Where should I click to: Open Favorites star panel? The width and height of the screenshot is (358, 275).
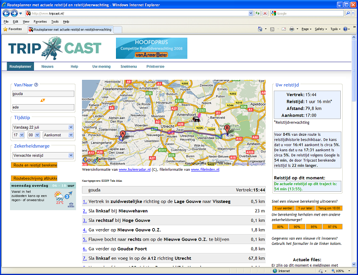(x=13, y=29)
